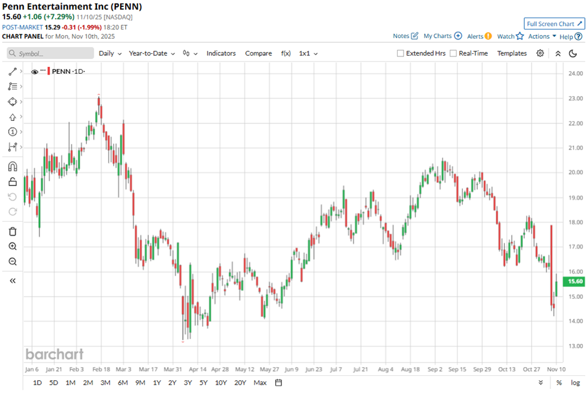Image resolution: width=588 pixels, height=394 pixels.
Task: Open PENN series options ellipsis menu
Action: coord(43,70)
